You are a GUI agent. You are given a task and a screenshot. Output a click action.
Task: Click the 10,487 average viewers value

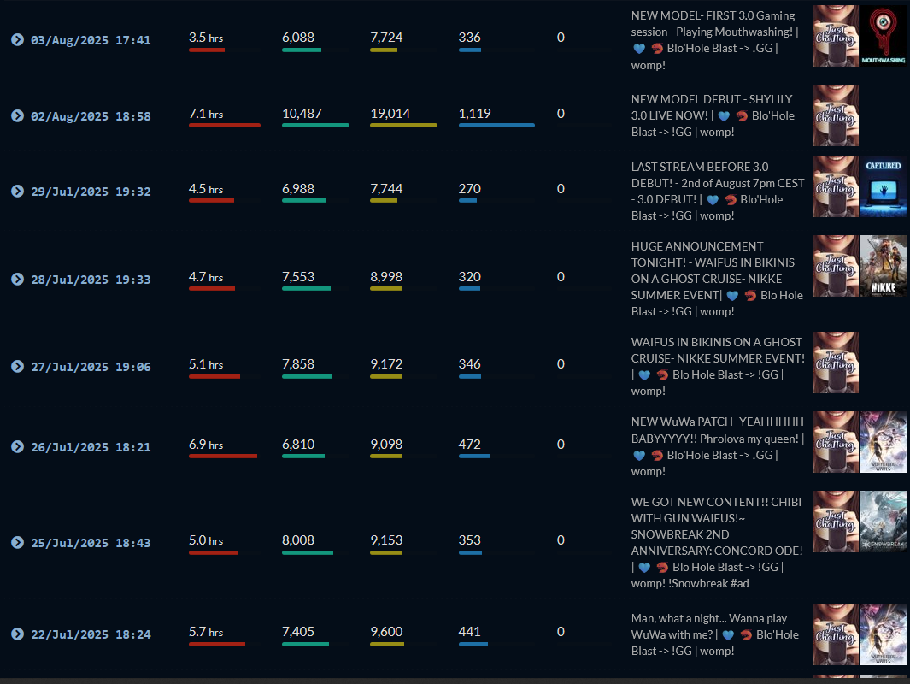pos(302,114)
